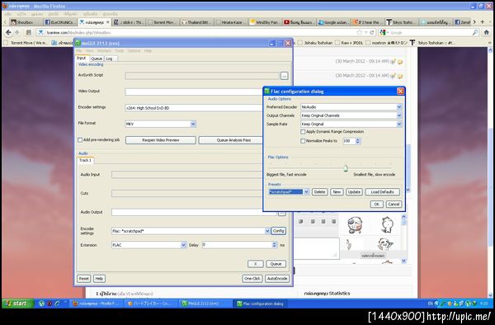Click the One-Click button

[252, 279]
